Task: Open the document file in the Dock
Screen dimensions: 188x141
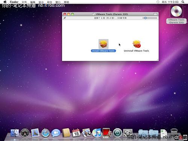Action: [164, 133]
